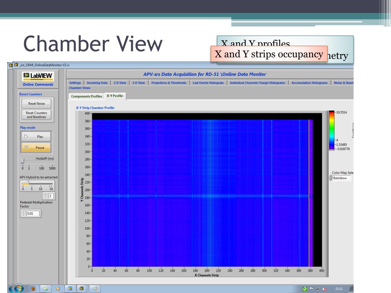Click the Pedestal Multiplication Factor input field
Image resolution: width=391 pixels, height=293 pixels.
33,214
